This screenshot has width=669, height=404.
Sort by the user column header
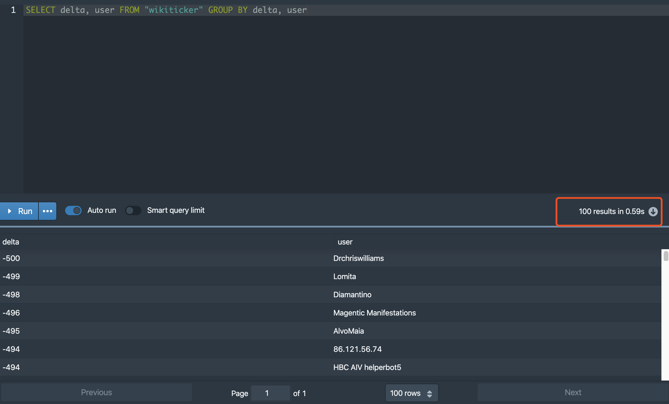[x=345, y=242]
